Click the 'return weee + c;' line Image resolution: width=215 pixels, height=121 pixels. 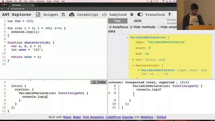(26, 57)
